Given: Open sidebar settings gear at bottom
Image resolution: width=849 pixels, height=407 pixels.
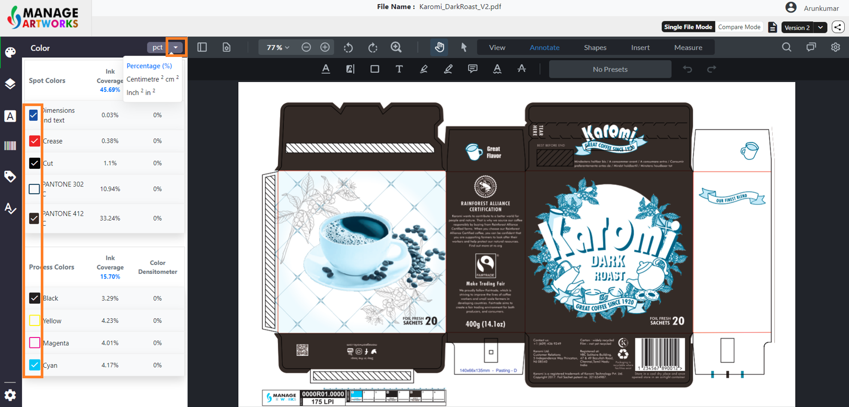Looking at the screenshot, I should point(10,395).
